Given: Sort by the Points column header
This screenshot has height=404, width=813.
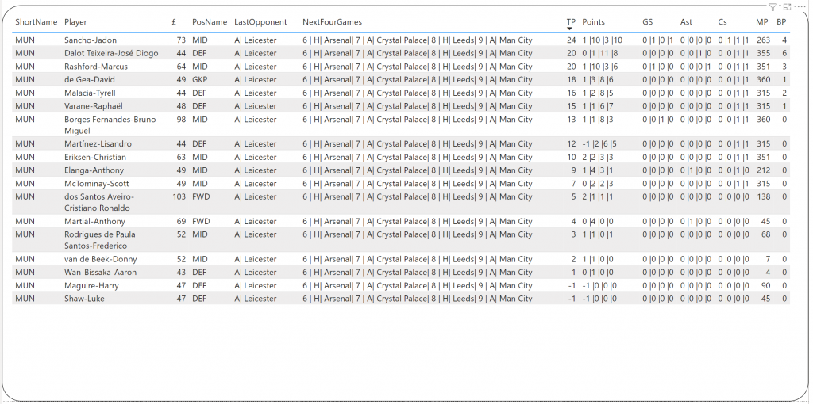Looking at the screenshot, I should click(x=593, y=22).
